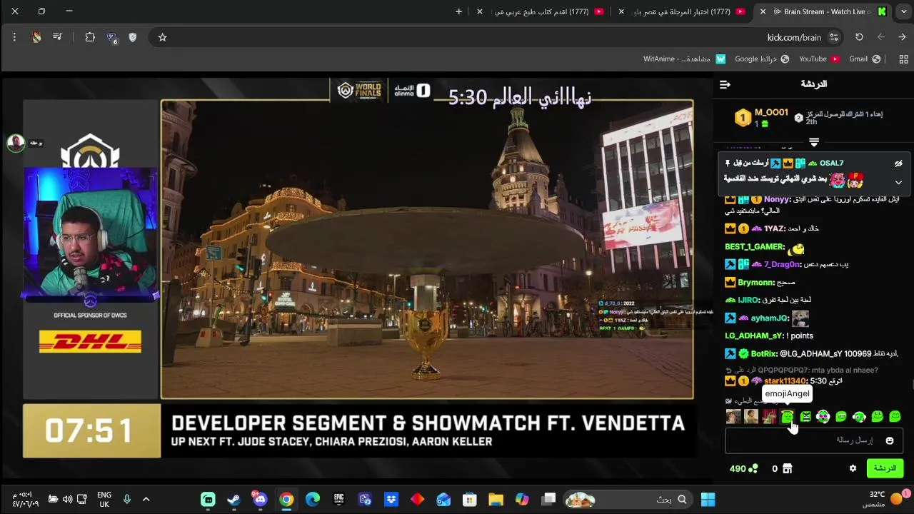This screenshot has height=514, width=914.
Task: Open the Chrome three-dot menu
Action: [14, 37]
